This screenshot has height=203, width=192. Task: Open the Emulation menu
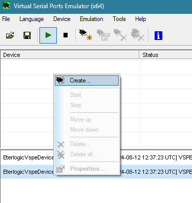92,19
